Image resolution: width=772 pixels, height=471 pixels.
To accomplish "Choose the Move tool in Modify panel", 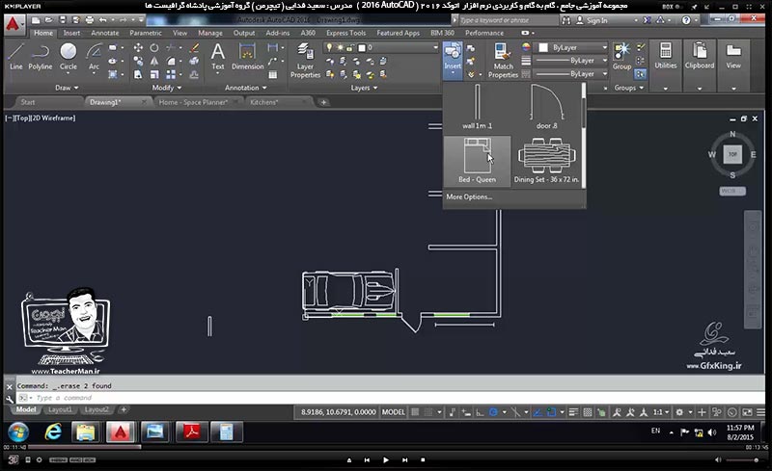I will pyautogui.click(x=138, y=48).
